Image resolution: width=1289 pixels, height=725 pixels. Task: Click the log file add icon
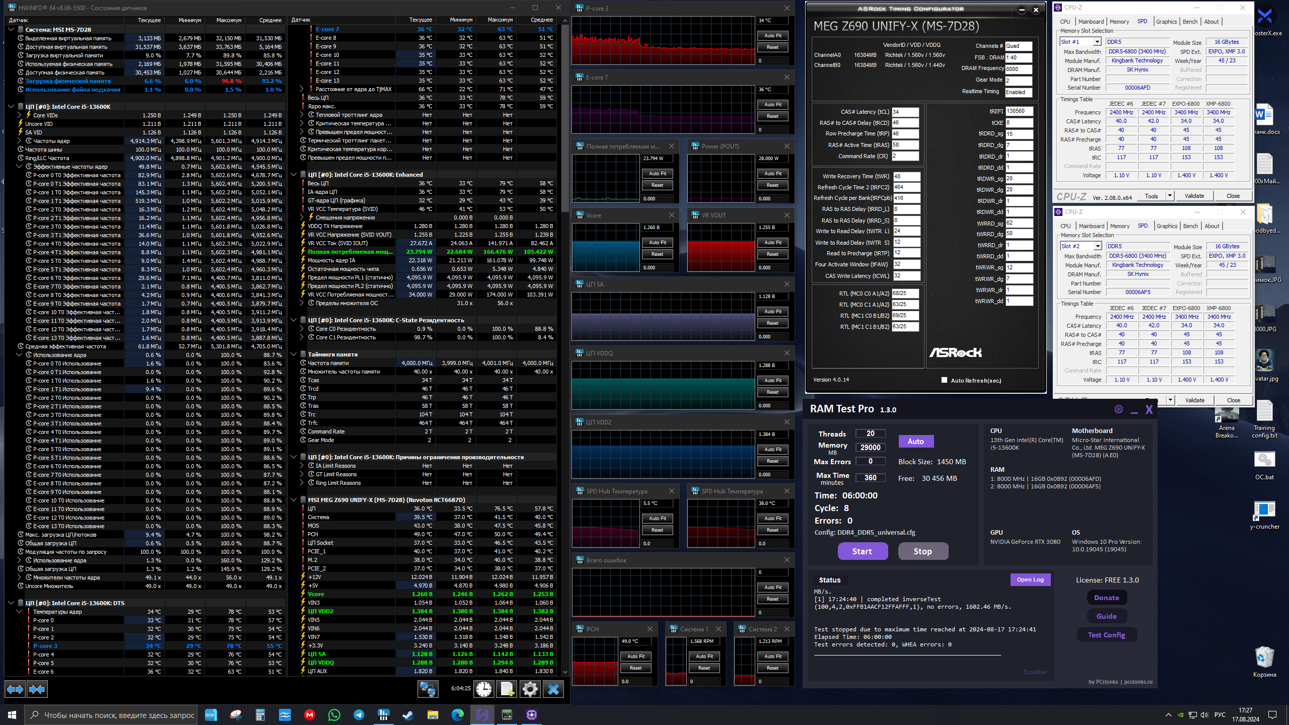pos(507,689)
